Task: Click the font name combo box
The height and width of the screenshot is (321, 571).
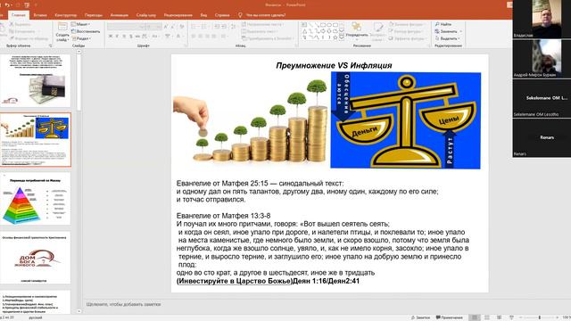Action: coord(126,27)
